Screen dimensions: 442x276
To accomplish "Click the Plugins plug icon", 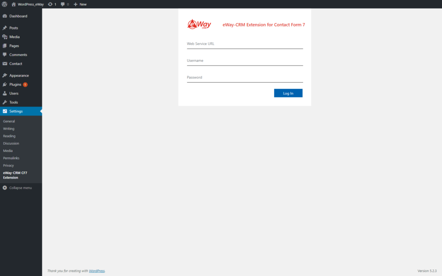I will [x=5, y=85].
